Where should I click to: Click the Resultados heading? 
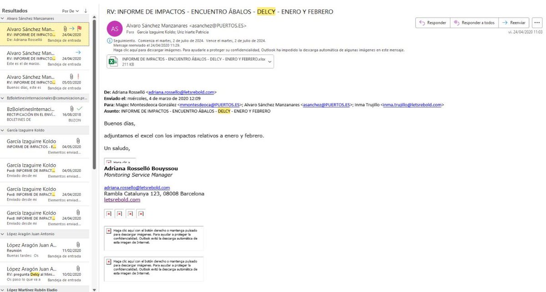coord(15,10)
